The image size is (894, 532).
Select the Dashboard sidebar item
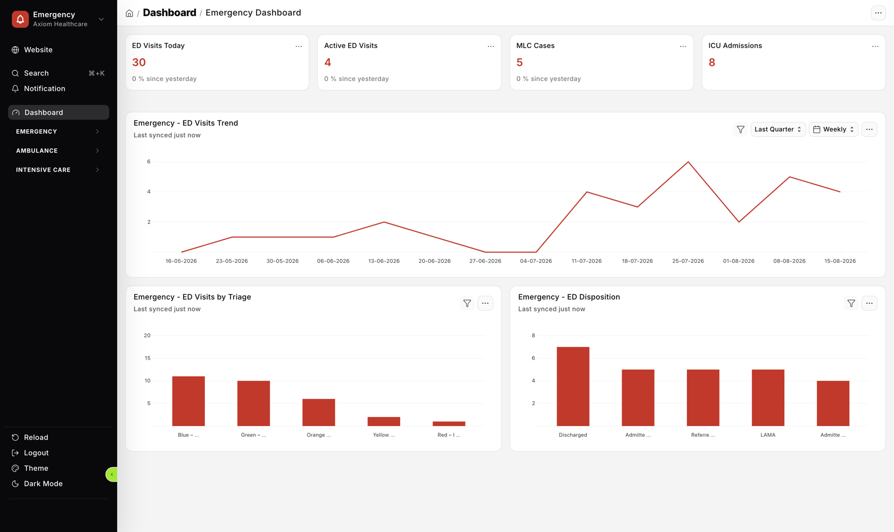(59, 112)
